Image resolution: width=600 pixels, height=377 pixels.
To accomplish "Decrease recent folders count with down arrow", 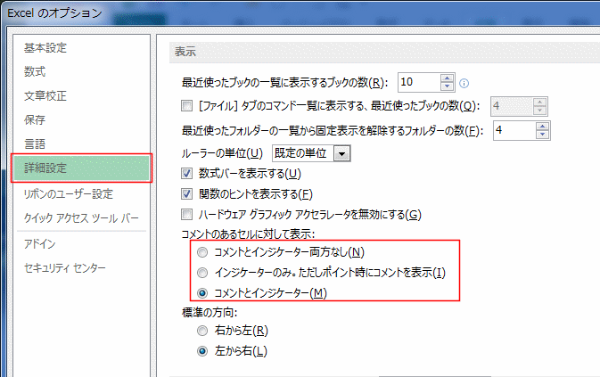I will pyautogui.click(x=542, y=135).
